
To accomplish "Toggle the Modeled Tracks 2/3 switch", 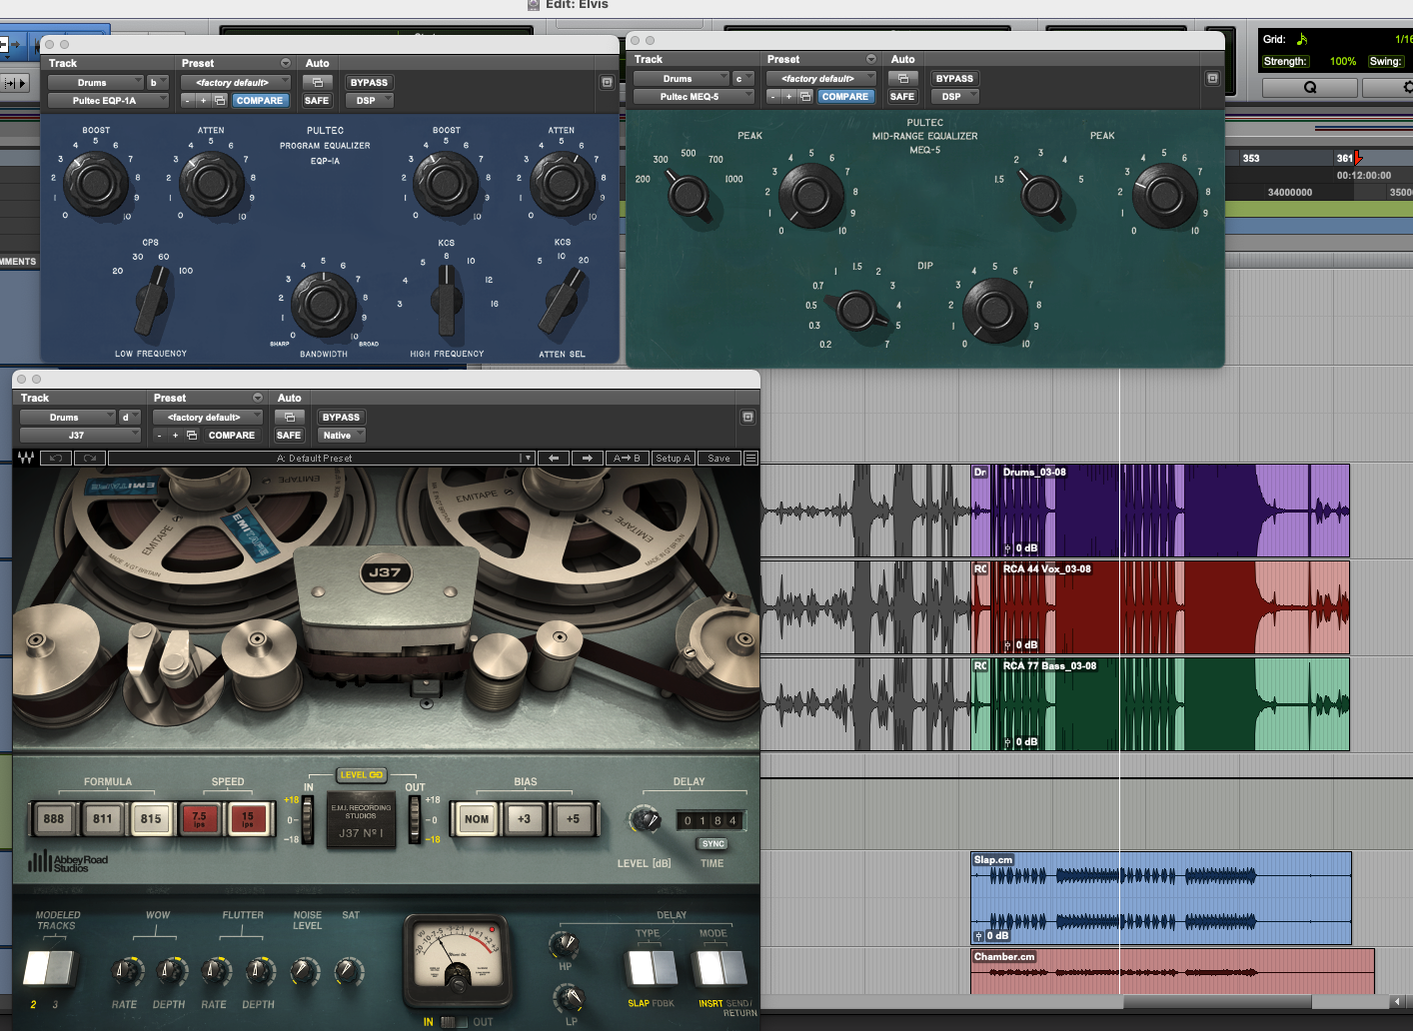I will [x=48, y=968].
